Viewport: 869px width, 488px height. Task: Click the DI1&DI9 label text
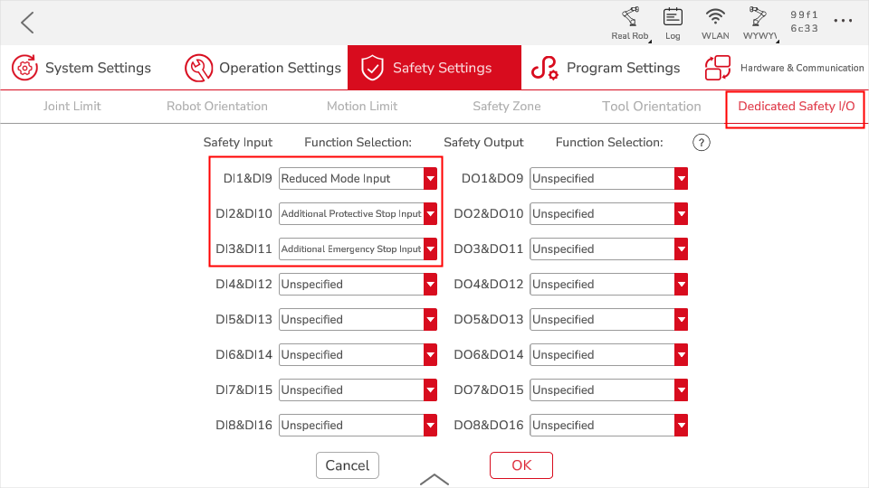click(248, 179)
